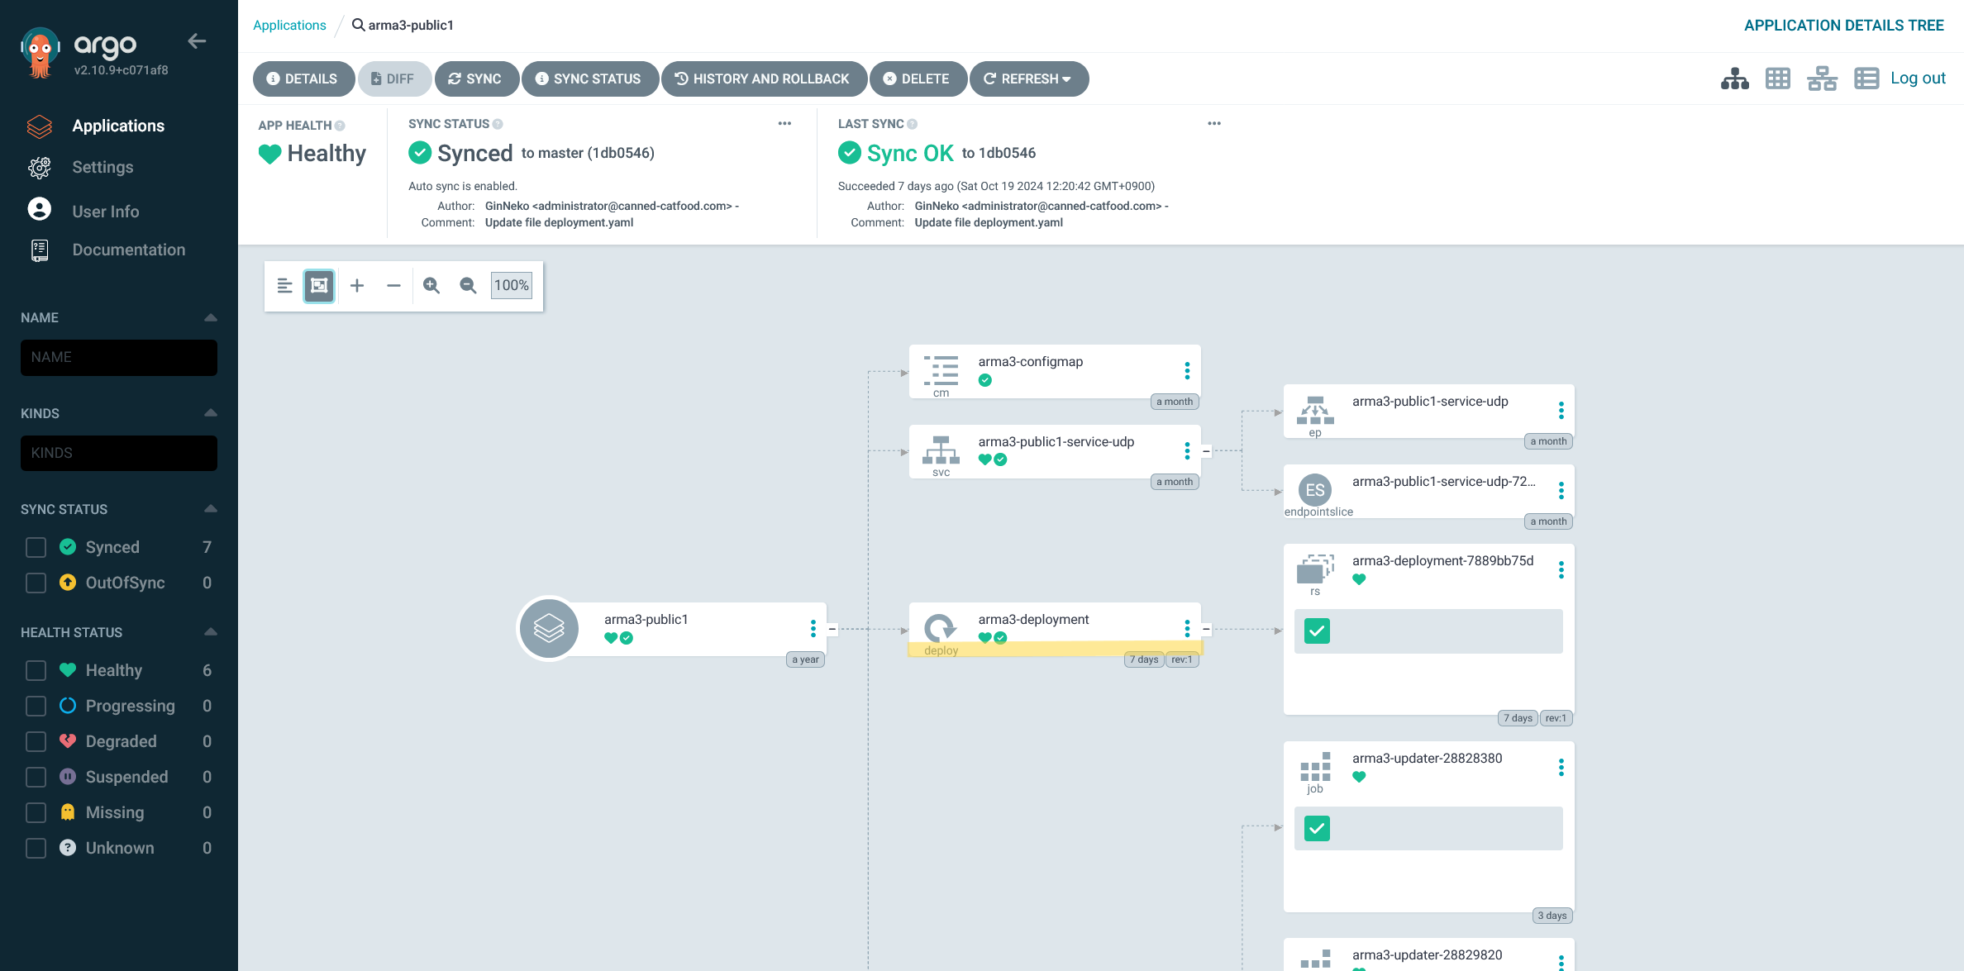The height and width of the screenshot is (971, 1964).
Task: Toggle the compact nodes layout icon
Action: point(284,285)
